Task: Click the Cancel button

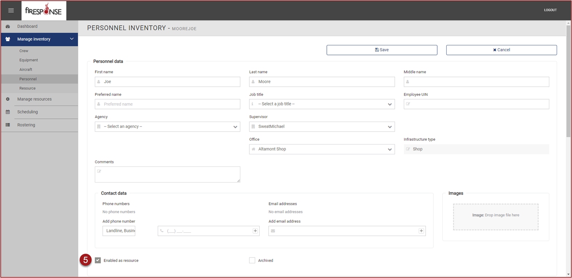Action: pos(501,50)
